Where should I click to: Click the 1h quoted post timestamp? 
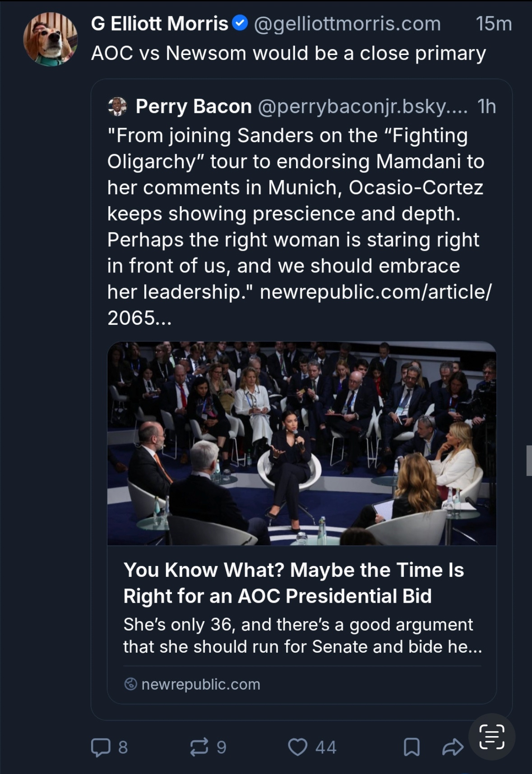(486, 106)
